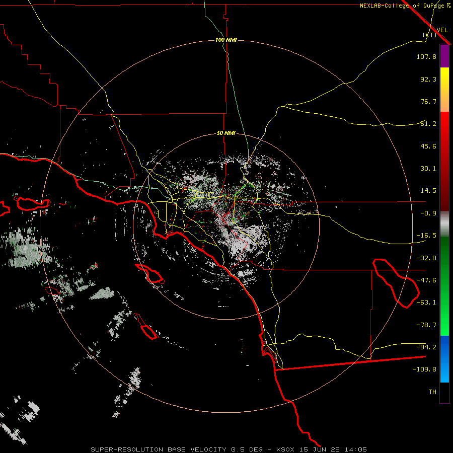The width and height of the screenshot is (453, 453).
Task: Click the -109.8 velocity scale label
Action: (424, 369)
